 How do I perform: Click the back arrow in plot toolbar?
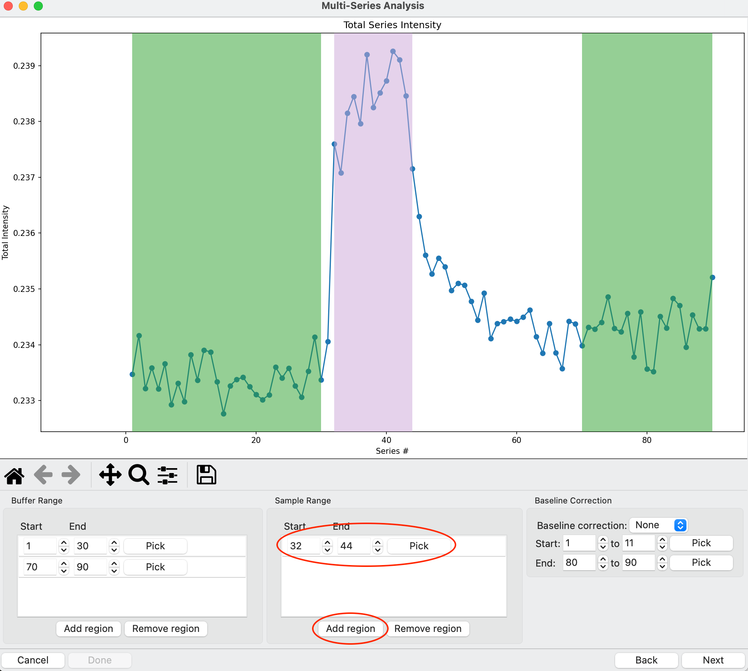(x=43, y=475)
